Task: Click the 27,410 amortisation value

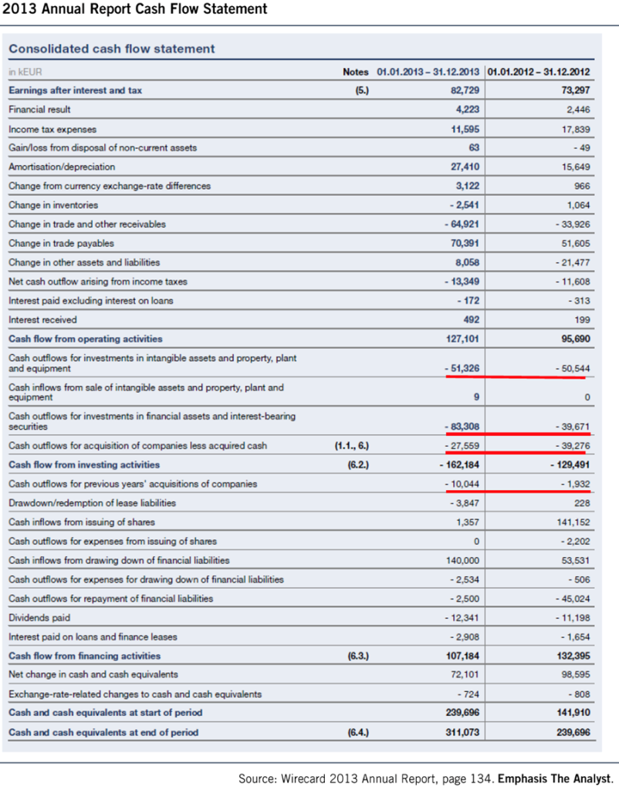Action: click(465, 167)
